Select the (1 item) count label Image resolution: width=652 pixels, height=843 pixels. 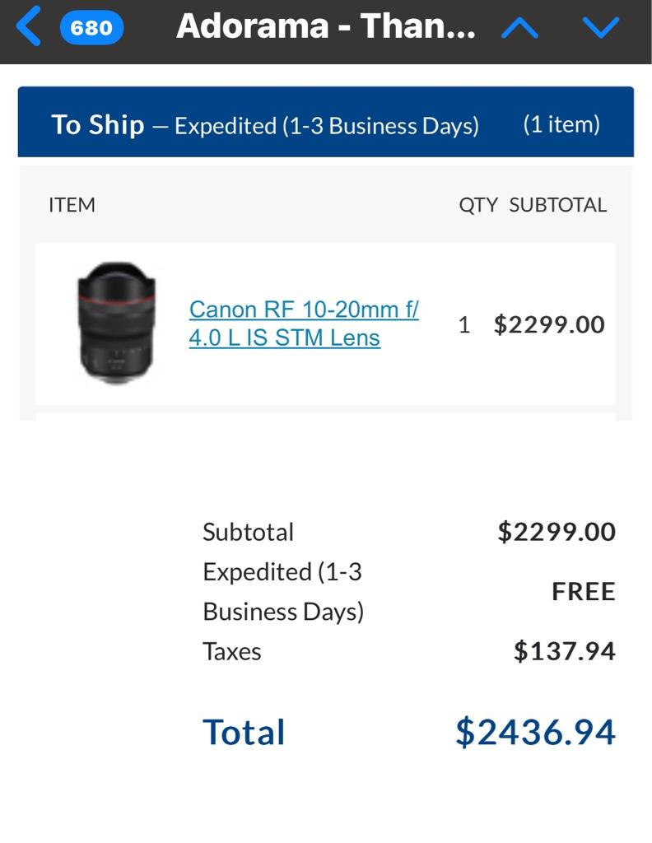[x=561, y=124]
